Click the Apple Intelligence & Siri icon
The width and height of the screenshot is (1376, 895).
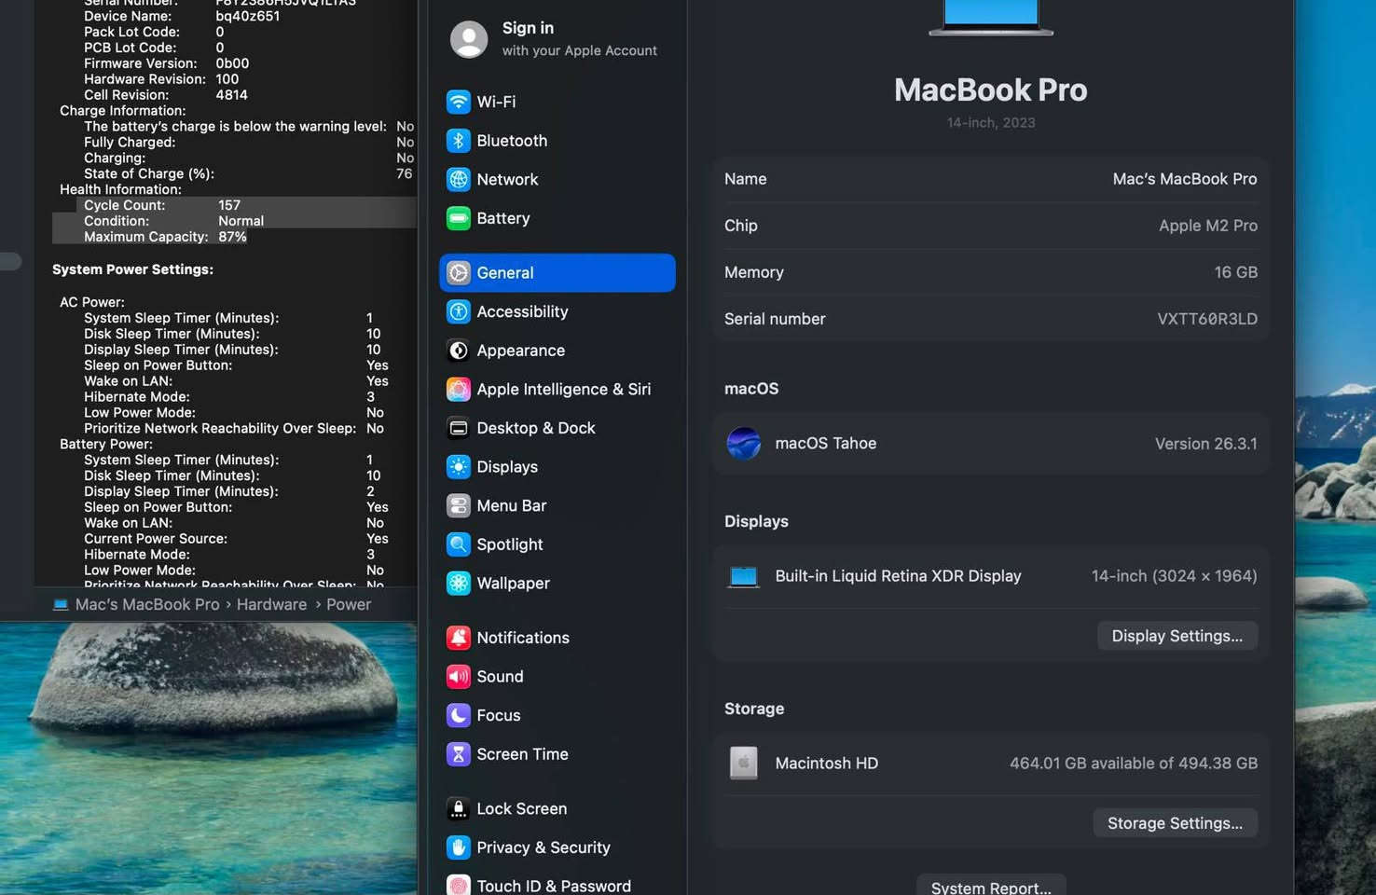(x=458, y=389)
